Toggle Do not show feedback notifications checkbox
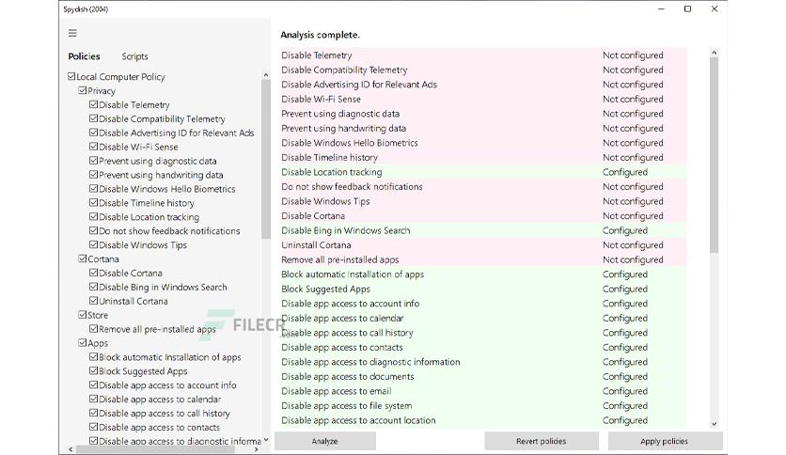The image size is (786, 455). [93, 230]
